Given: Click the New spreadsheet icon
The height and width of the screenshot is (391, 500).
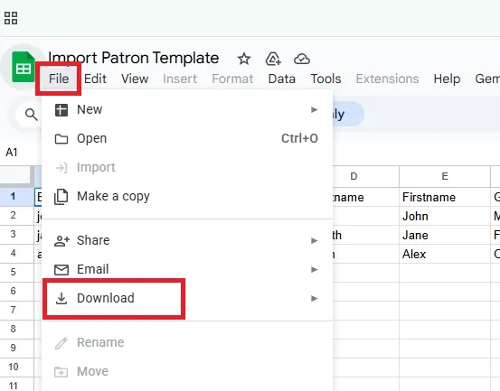Looking at the screenshot, I should click(x=61, y=110).
